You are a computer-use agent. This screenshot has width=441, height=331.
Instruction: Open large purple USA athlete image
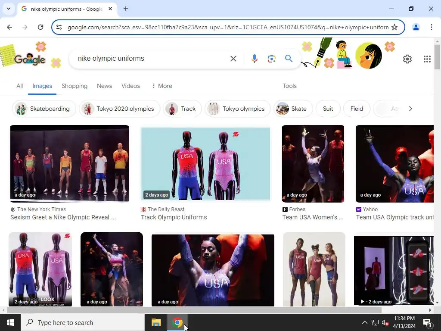pyautogui.click(x=213, y=270)
